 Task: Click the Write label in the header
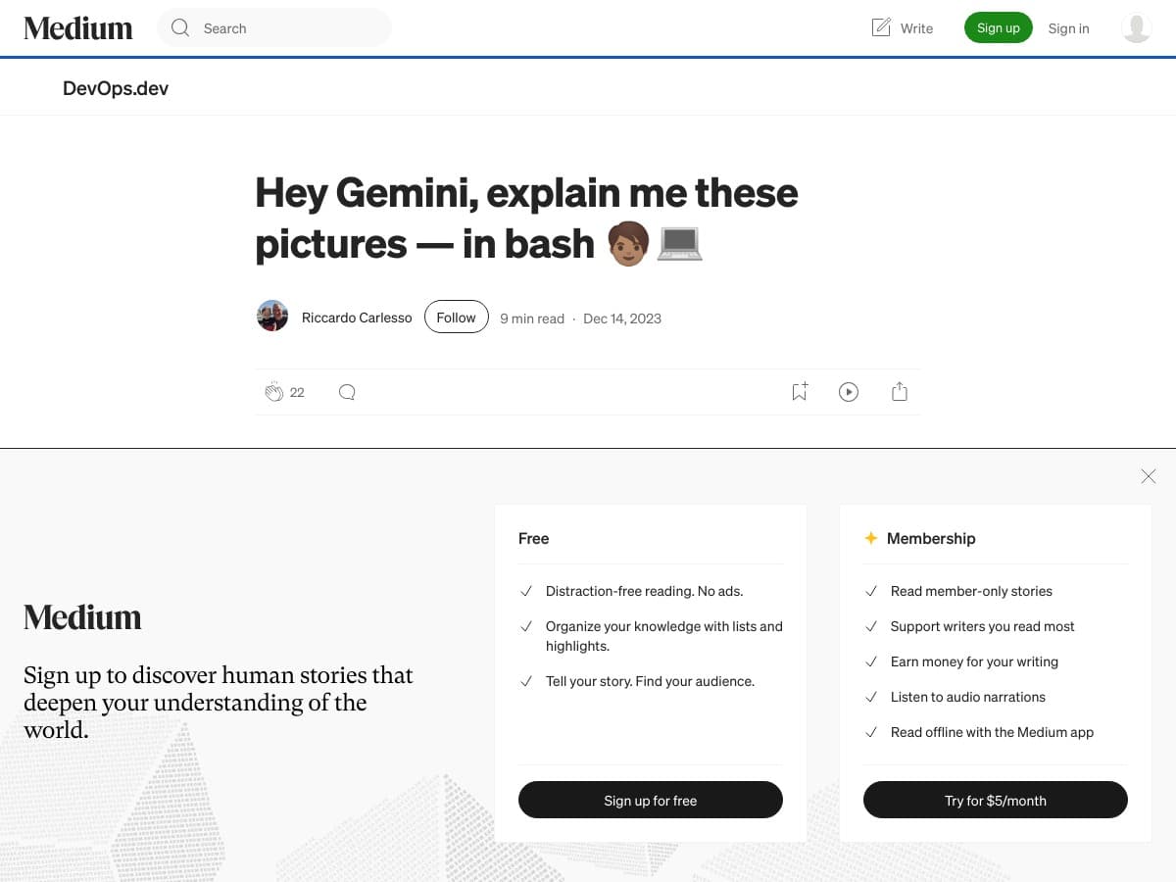coord(916,28)
